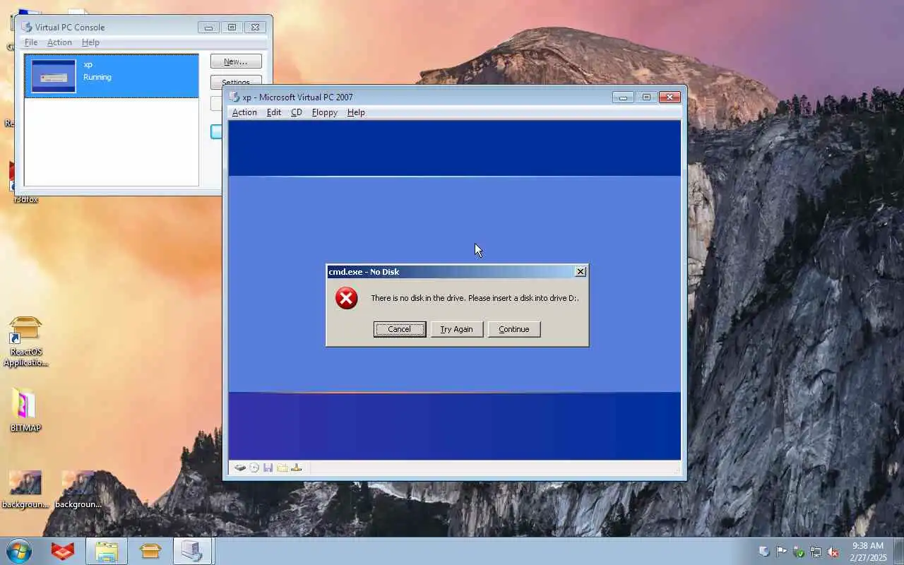Open Action Center flag tray icon
Viewport: 904px width, 565px height.
[x=781, y=552]
